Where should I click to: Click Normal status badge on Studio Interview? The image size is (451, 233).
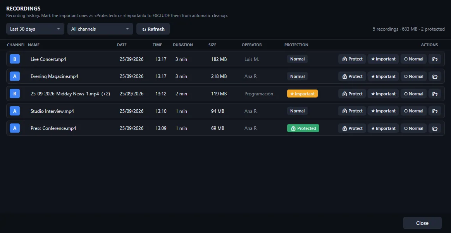point(298,111)
